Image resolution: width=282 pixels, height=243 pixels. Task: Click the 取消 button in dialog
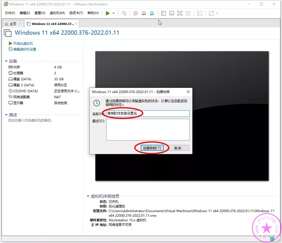pos(178,148)
